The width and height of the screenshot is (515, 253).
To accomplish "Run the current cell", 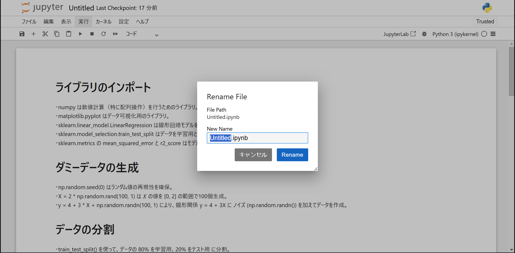I will (x=80, y=34).
